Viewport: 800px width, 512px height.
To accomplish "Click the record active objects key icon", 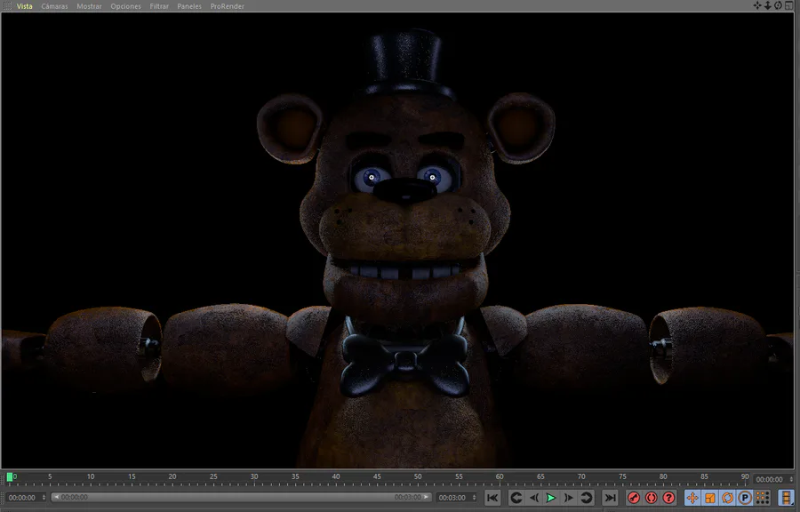I will (x=634, y=498).
